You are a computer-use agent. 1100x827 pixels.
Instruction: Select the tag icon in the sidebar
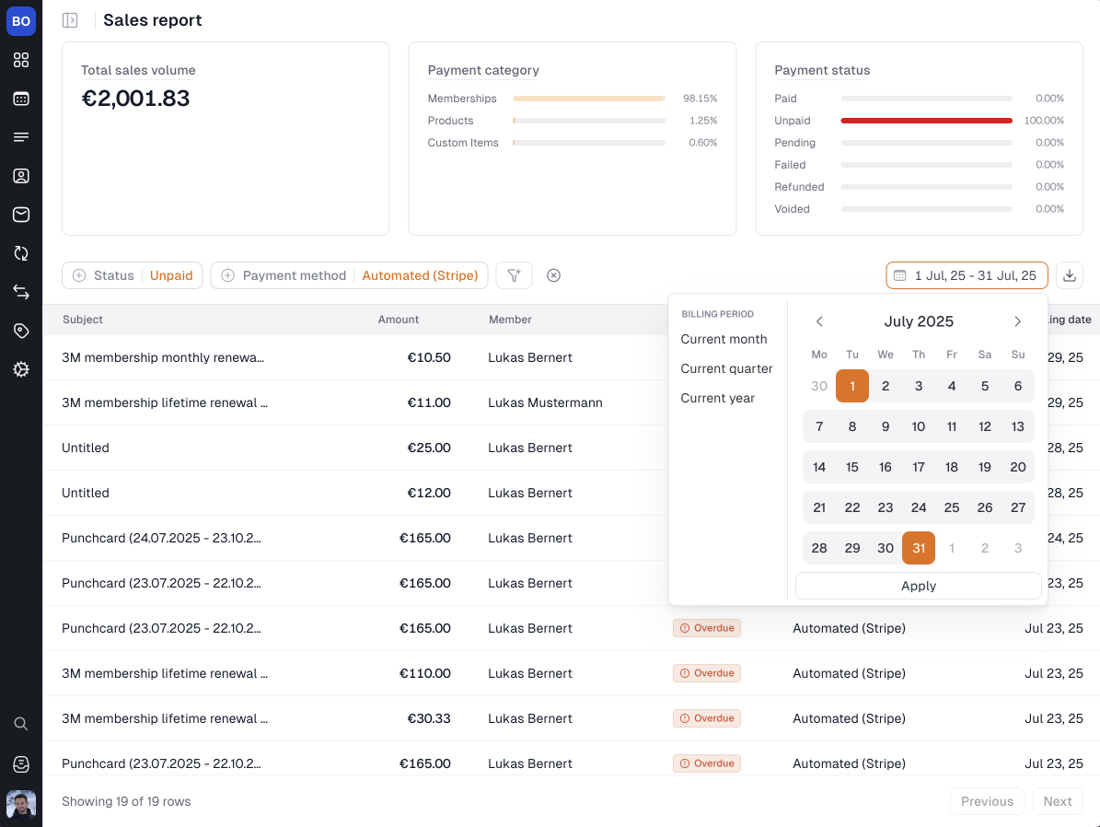(x=21, y=331)
